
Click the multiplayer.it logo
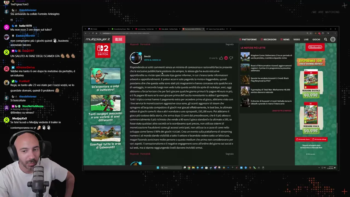tap(98, 39)
